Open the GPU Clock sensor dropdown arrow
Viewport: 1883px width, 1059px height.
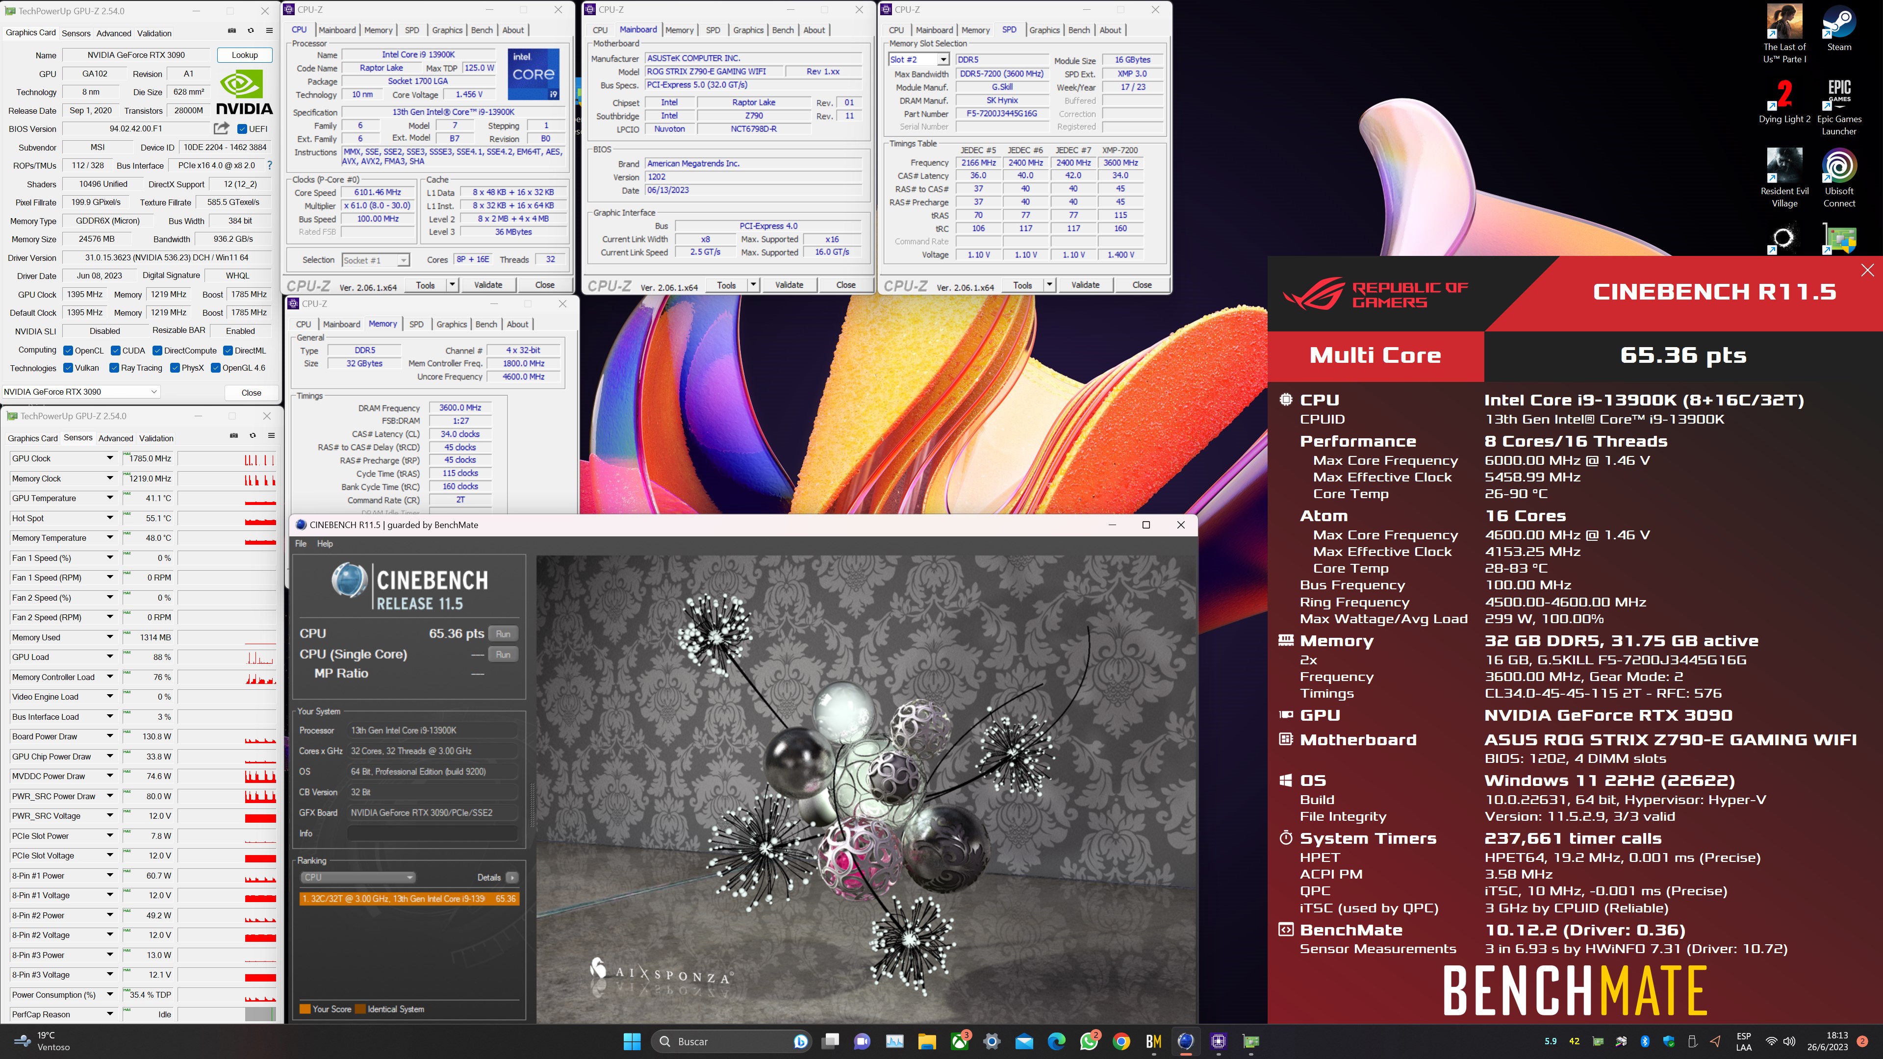pyautogui.click(x=110, y=458)
